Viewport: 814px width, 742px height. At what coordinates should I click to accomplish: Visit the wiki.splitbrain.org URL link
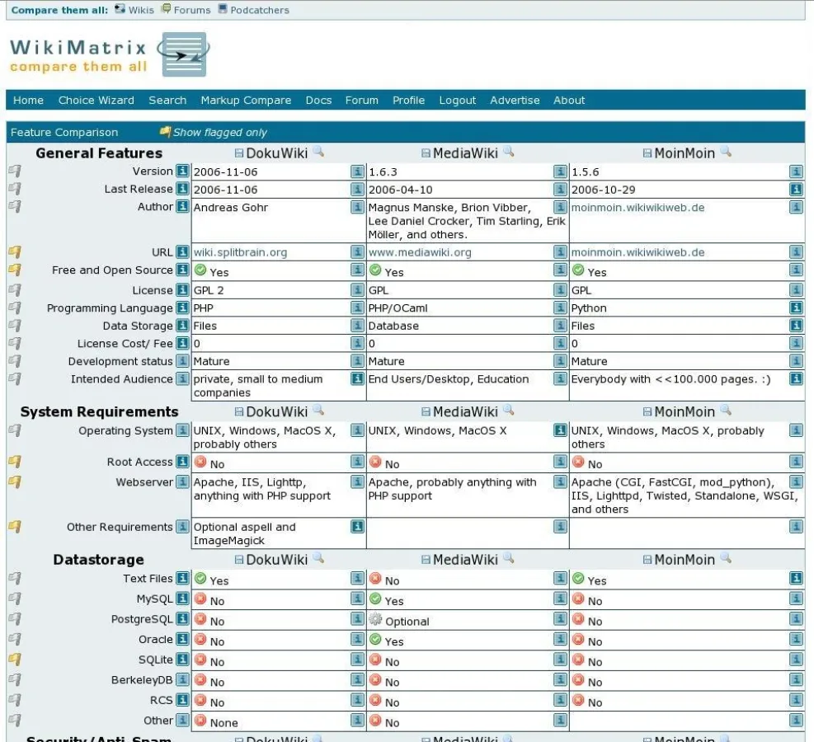coord(240,252)
